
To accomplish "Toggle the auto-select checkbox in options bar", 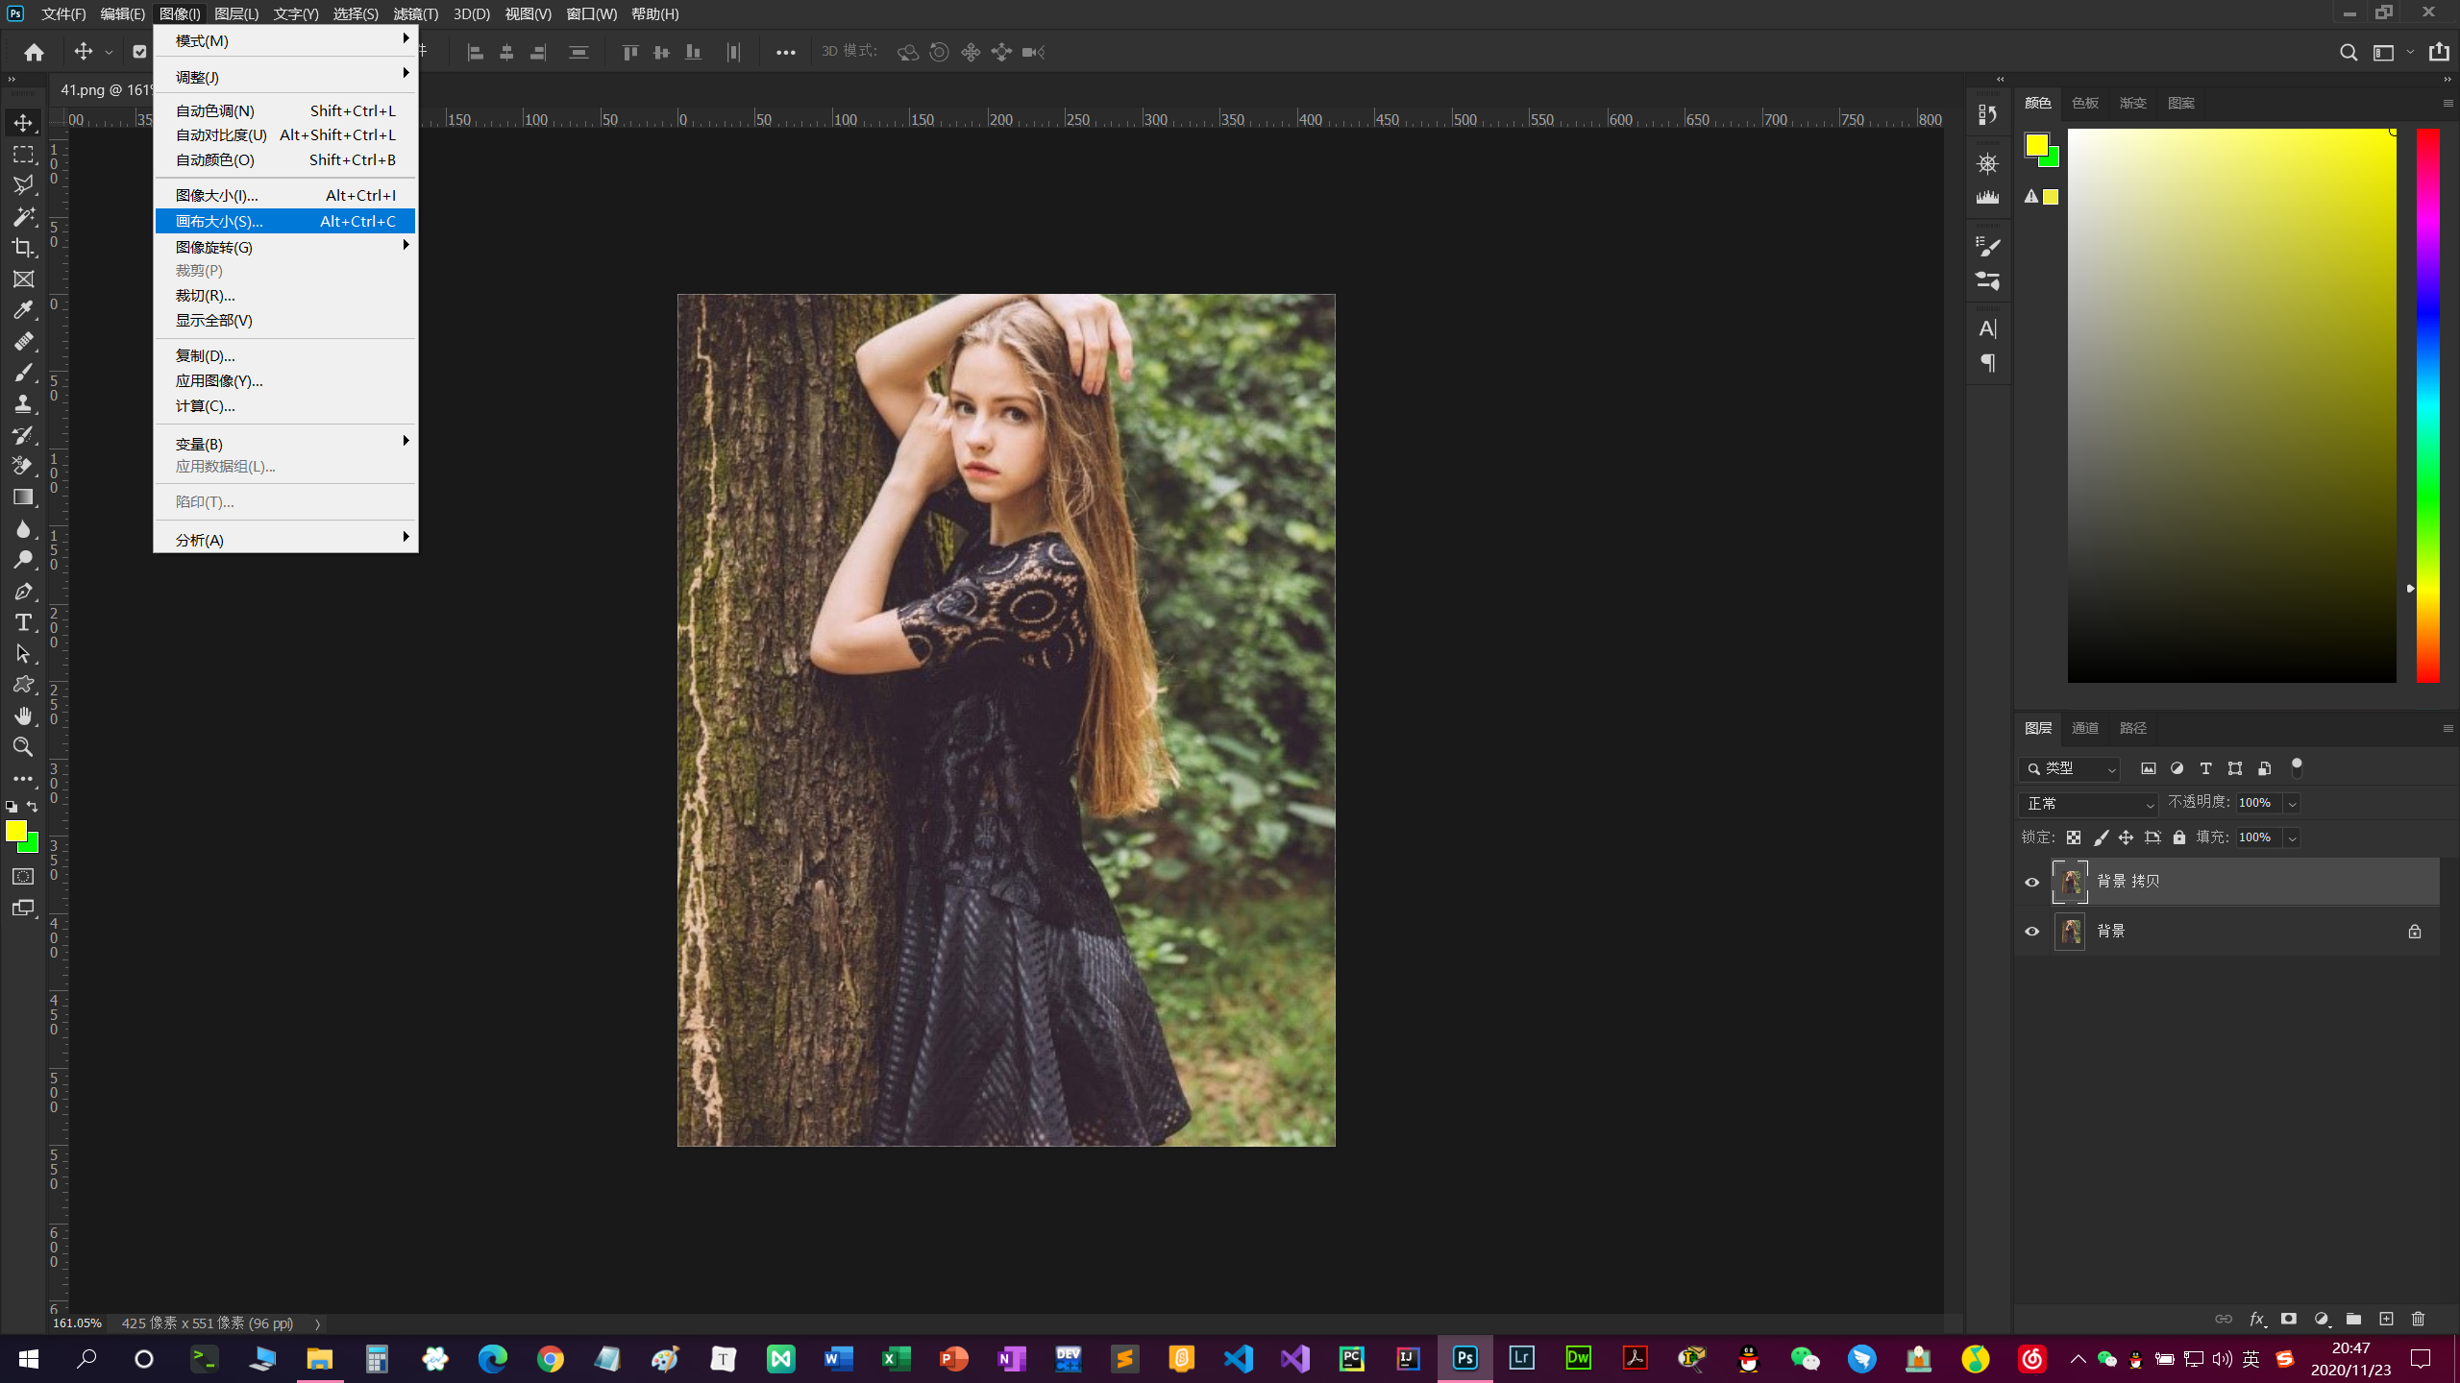I will 139,52.
